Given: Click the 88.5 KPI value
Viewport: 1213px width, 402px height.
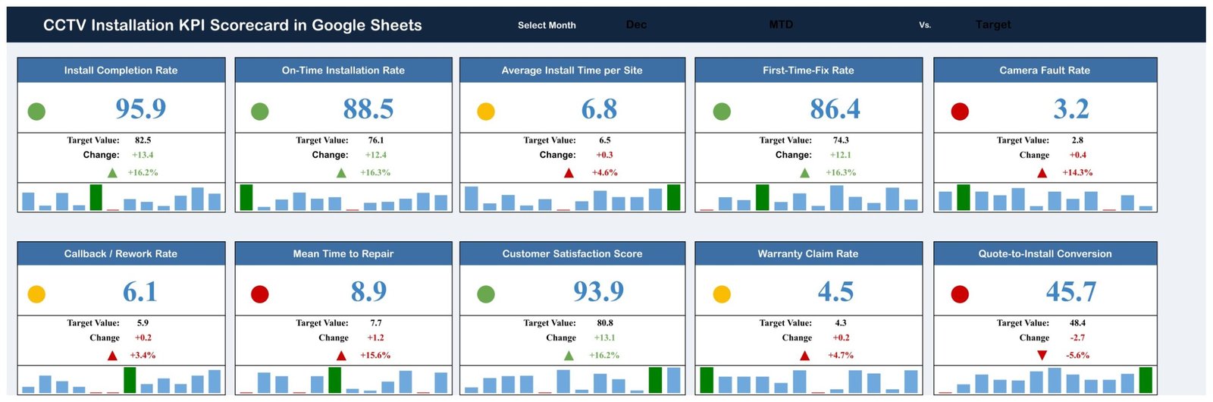Looking at the screenshot, I should pyautogui.click(x=368, y=109).
